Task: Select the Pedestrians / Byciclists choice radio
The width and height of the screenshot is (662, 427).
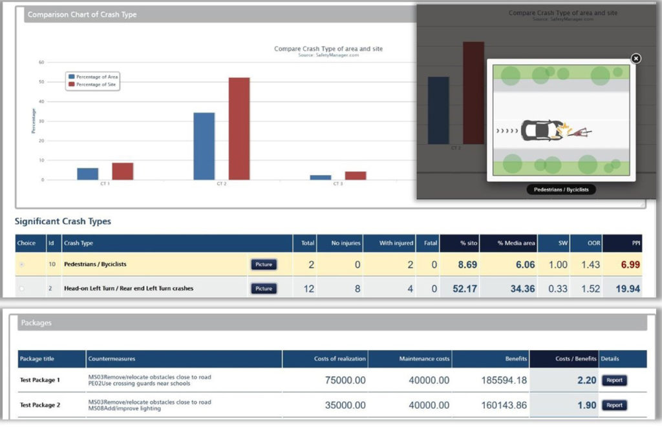Action: point(22,265)
